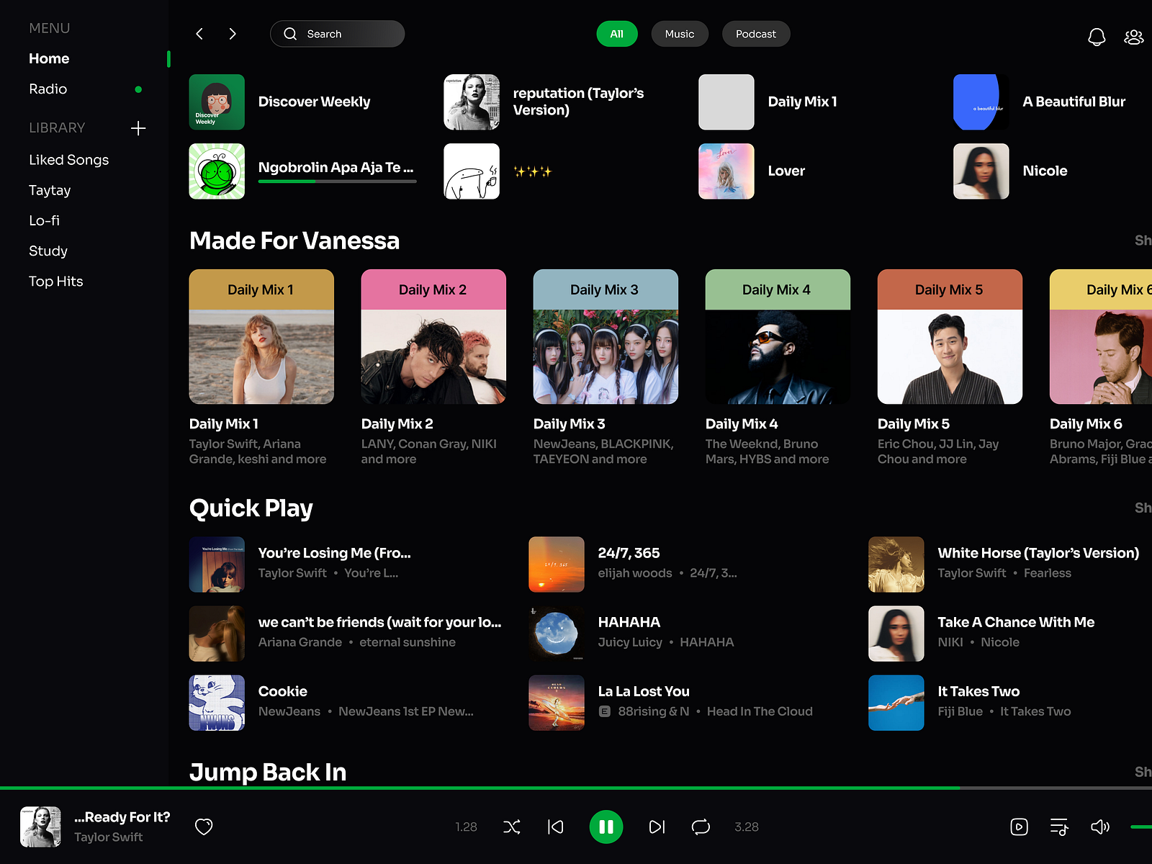
Task: Click into the Search field
Action: pos(337,34)
